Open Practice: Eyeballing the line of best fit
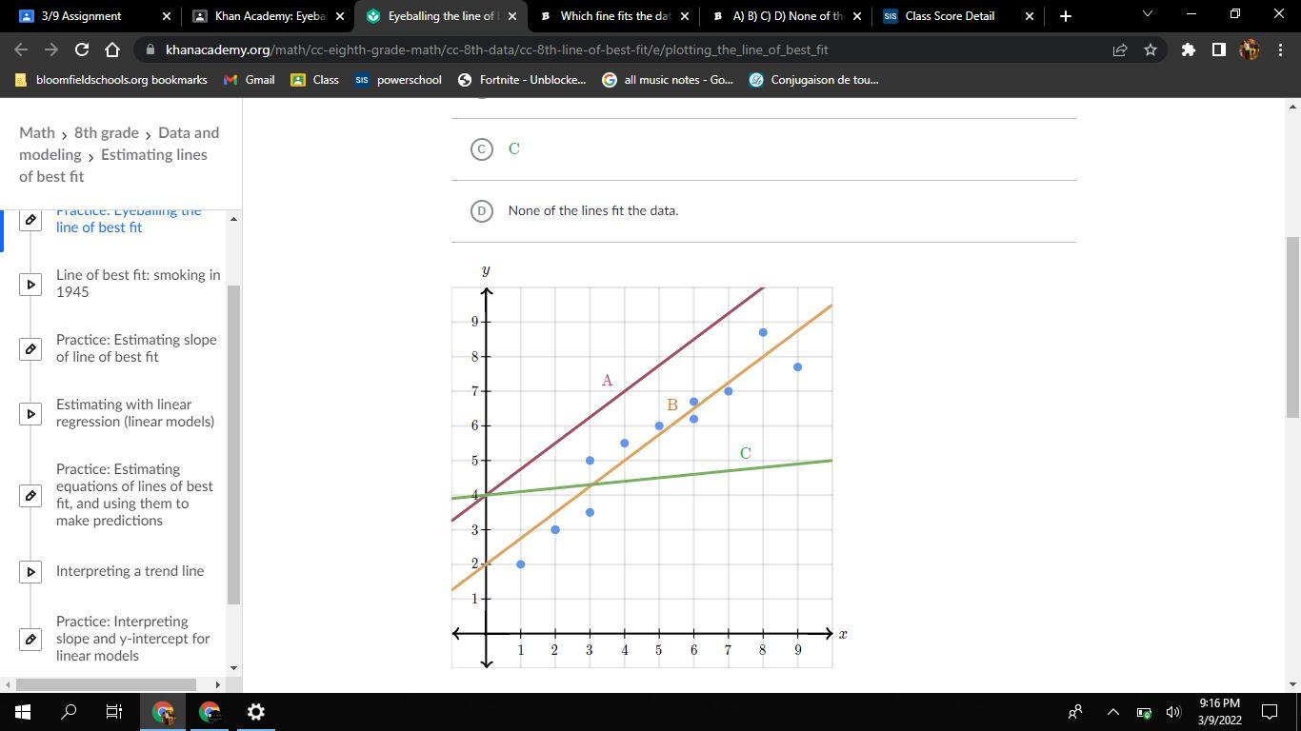The height and width of the screenshot is (731, 1301). coord(129,219)
